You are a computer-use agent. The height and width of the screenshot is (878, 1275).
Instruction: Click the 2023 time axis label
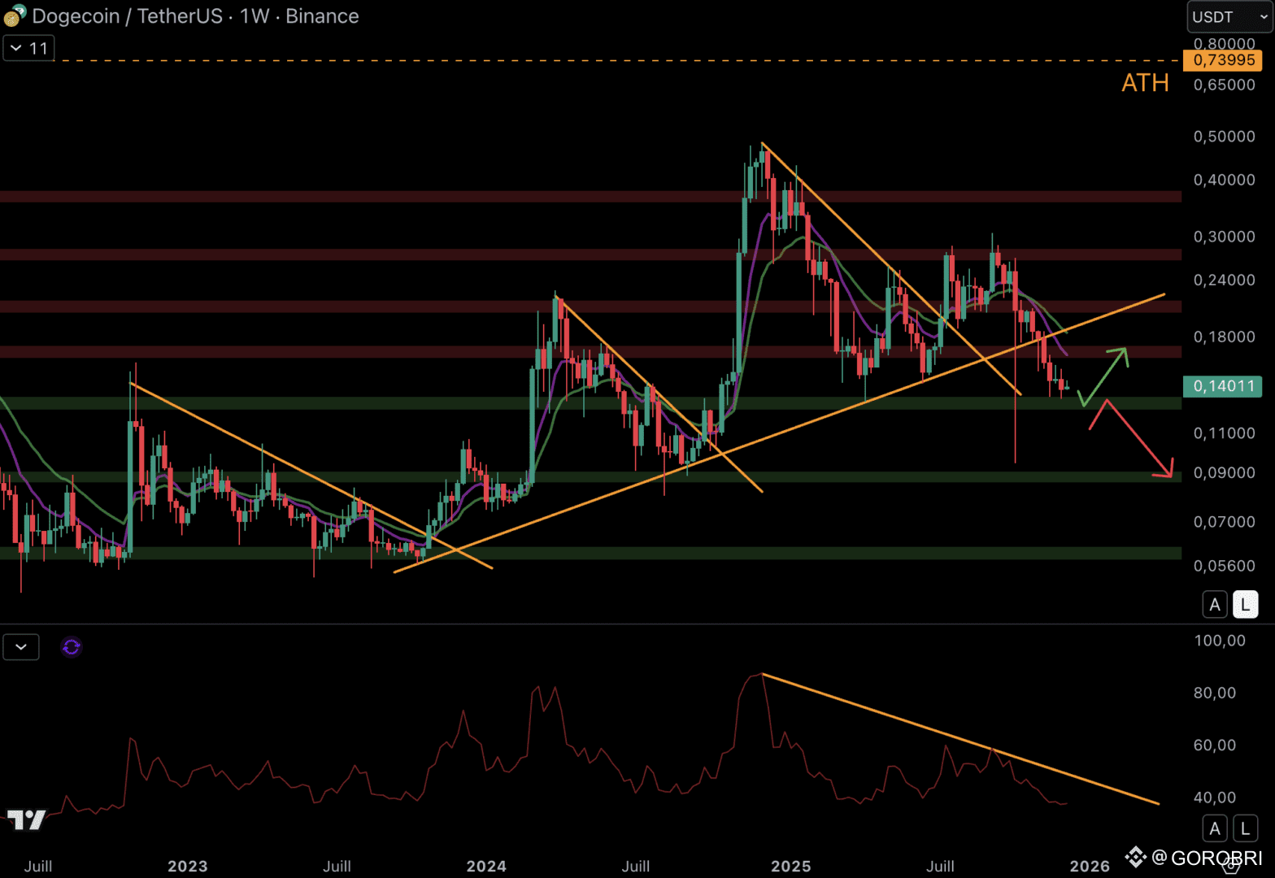188,866
